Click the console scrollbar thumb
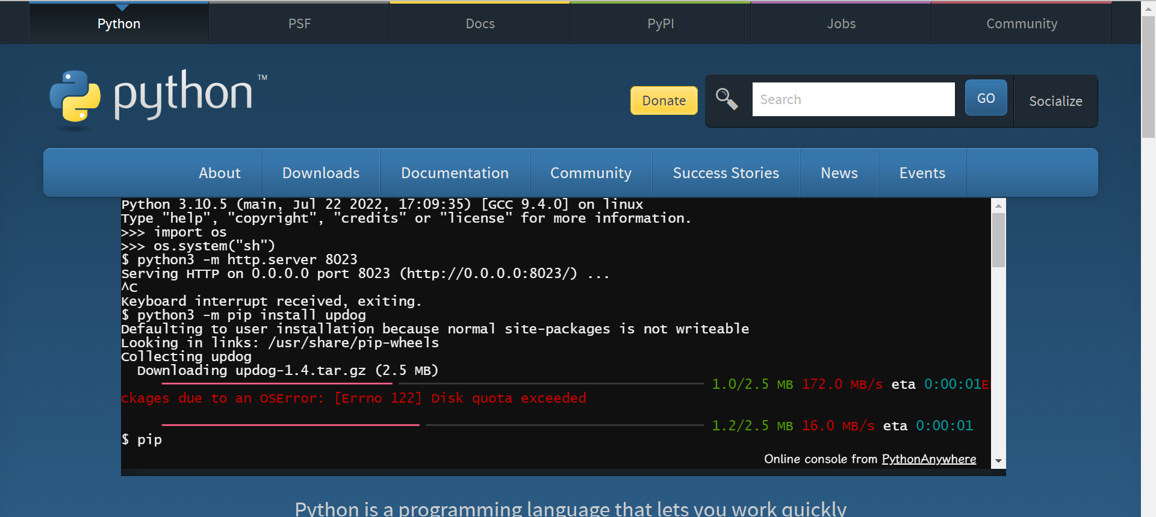1156x517 pixels. point(999,240)
